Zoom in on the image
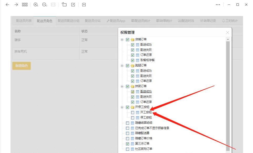Viewport: 253px width, 153px height. click(x=36, y=5)
